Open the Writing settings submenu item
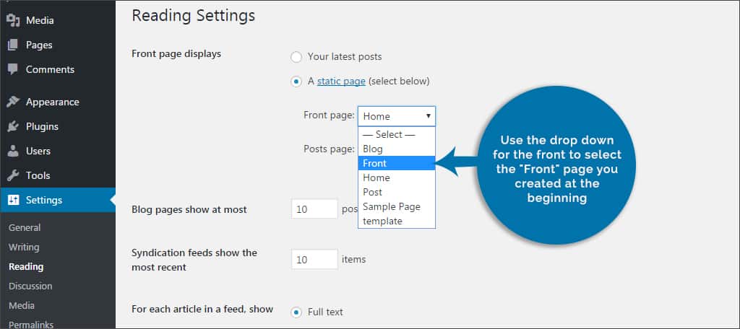The width and height of the screenshot is (740, 329). coord(24,247)
